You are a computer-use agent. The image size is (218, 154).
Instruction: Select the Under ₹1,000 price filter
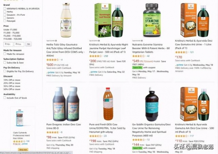[x=10, y=30]
